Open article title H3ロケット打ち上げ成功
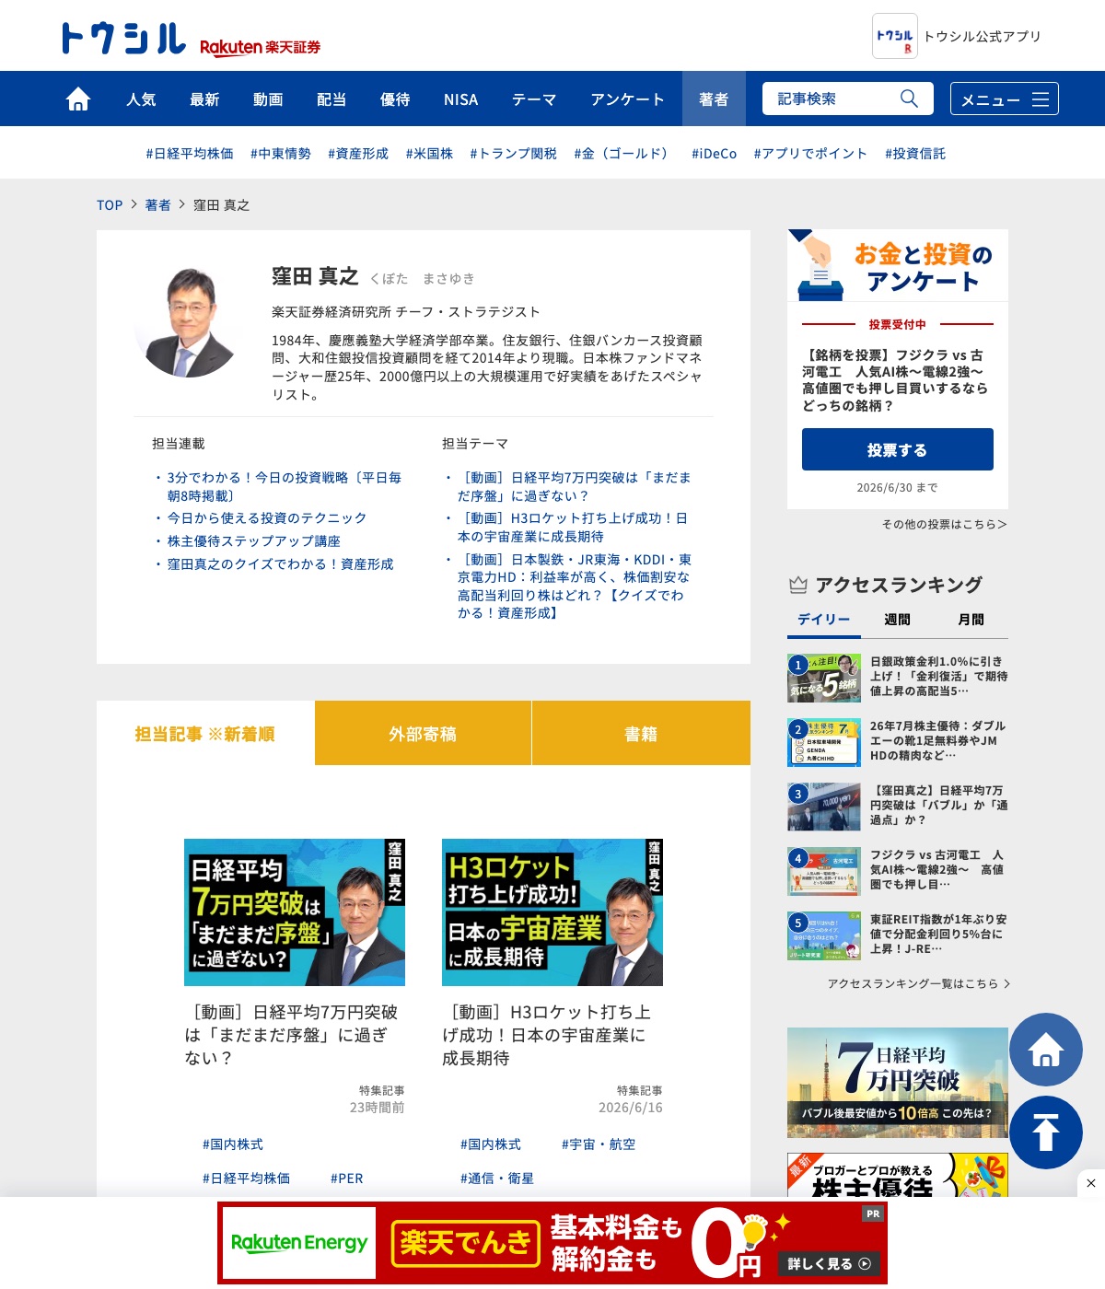1105x1289 pixels. pos(545,1035)
